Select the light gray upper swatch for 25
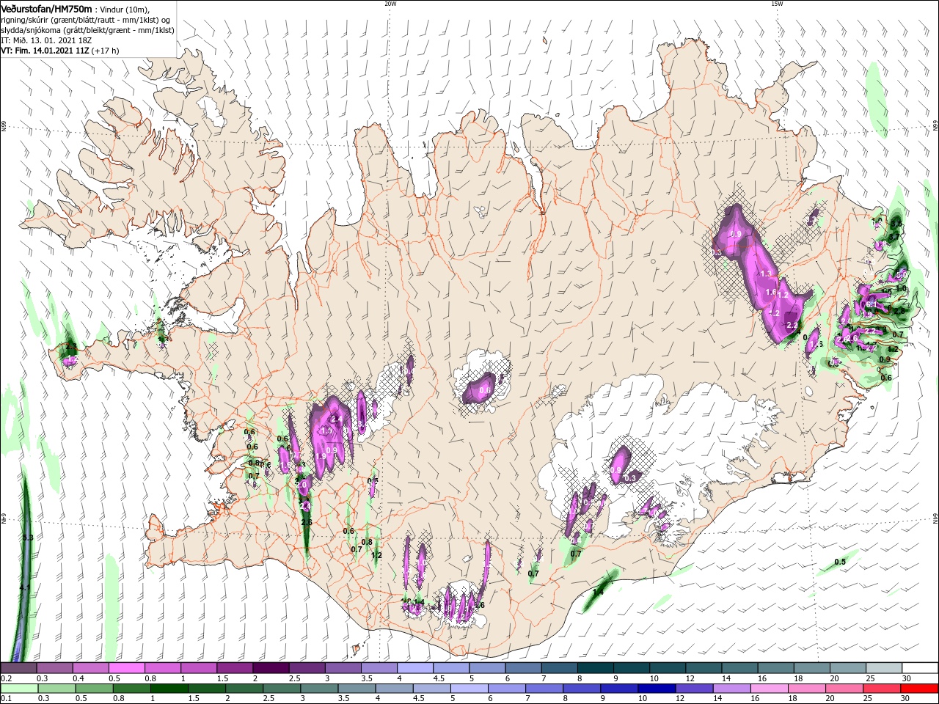Screen dimensions: 939x704 [x=885, y=668]
